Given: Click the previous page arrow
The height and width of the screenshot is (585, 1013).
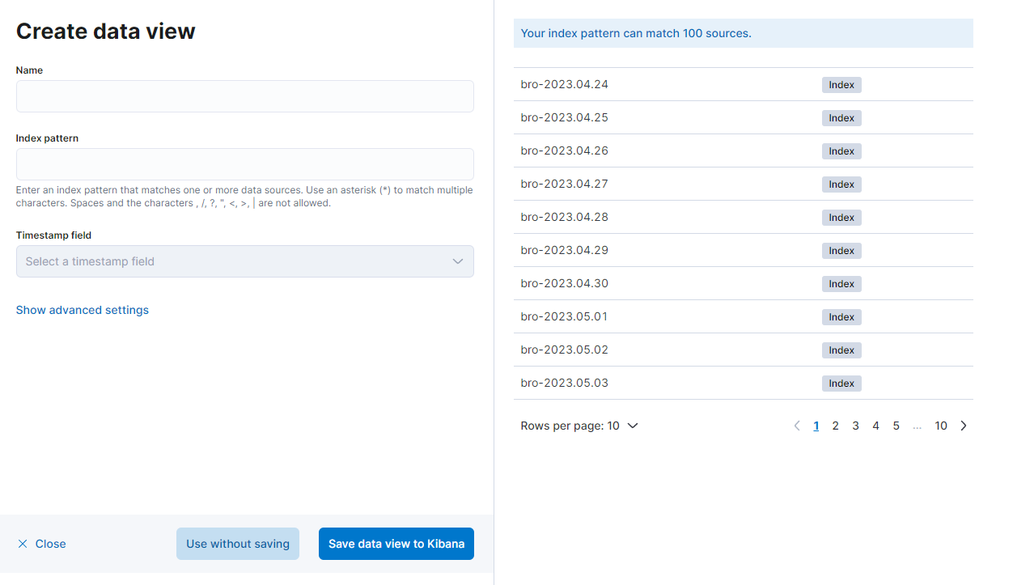Looking at the screenshot, I should (797, 426).
